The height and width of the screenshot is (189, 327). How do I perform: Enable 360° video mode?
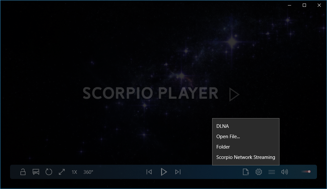88,172
